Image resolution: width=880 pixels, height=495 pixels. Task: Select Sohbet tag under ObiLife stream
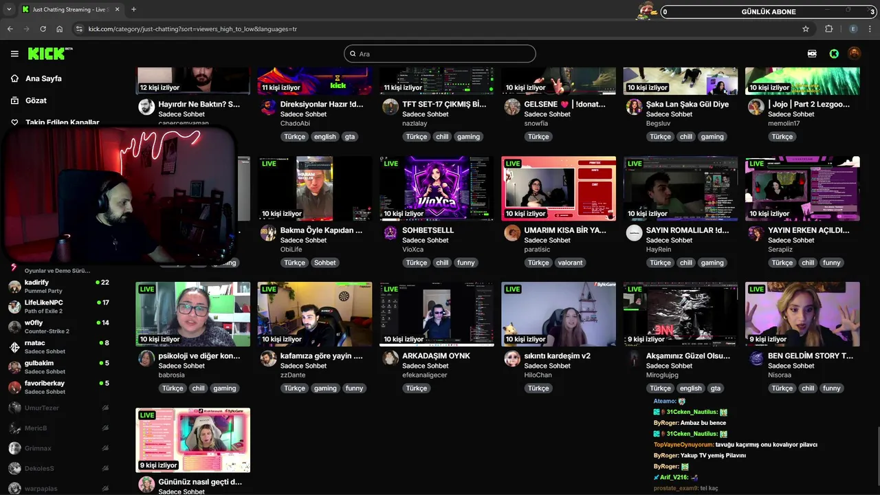(x=324, y=263)
